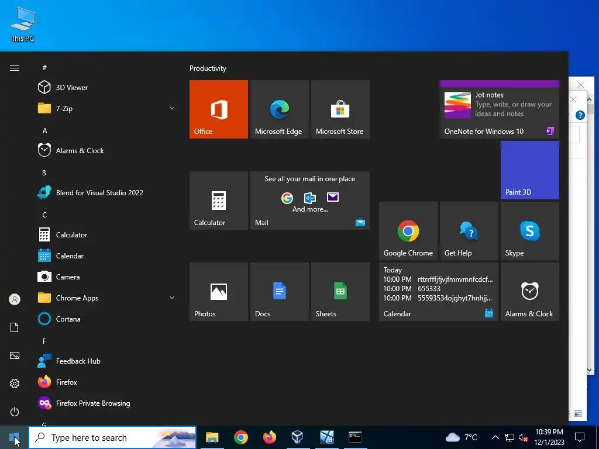Screen dimensions: 599x449
Task: Click the Productivity group header
Action: pos(208,68)
